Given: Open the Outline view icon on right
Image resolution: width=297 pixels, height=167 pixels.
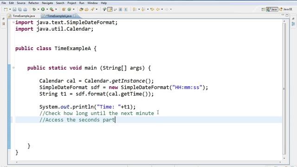Looking at the screenshot, I should pyautogui.click(x=293, y=24).
